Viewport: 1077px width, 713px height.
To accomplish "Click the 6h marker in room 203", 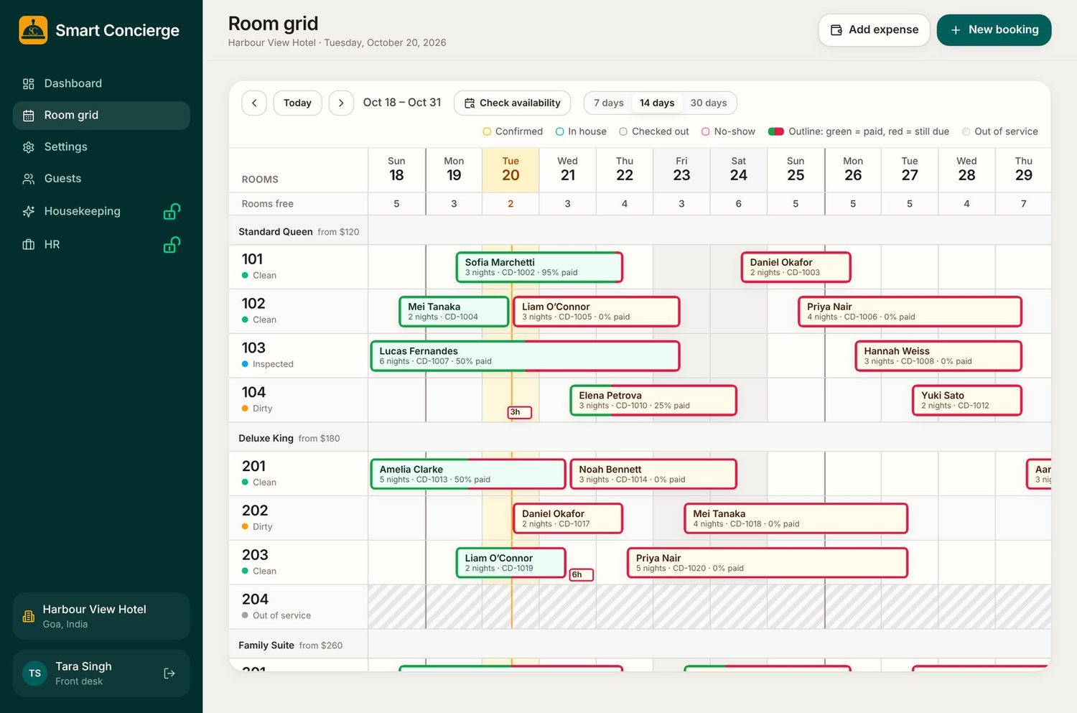I will [x=581, y=574].
